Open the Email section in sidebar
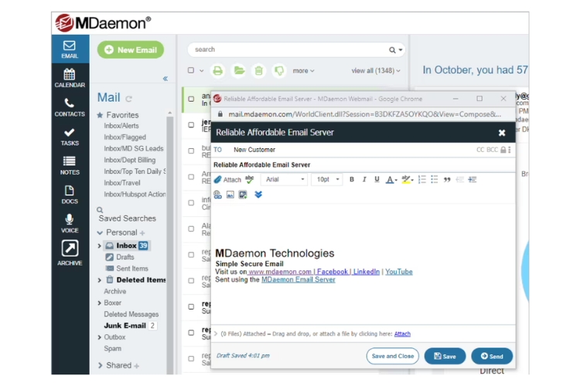580x386 pixels. (70, 49)
